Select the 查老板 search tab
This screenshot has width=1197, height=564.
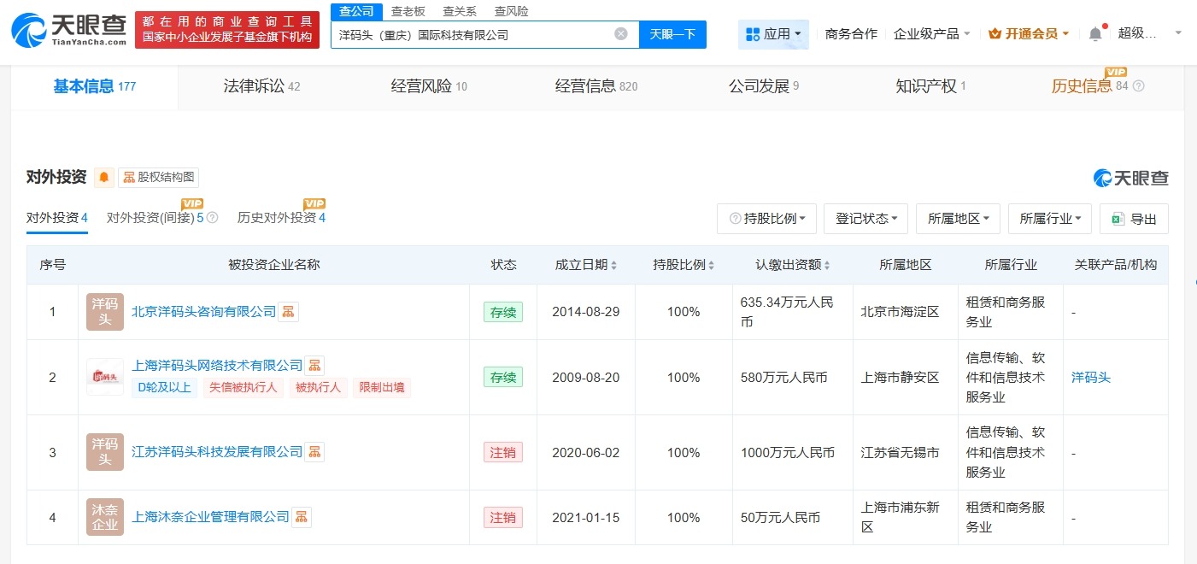coord(407,11)
